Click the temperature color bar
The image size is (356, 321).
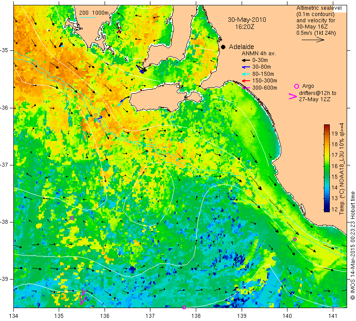tap(327, 168)
